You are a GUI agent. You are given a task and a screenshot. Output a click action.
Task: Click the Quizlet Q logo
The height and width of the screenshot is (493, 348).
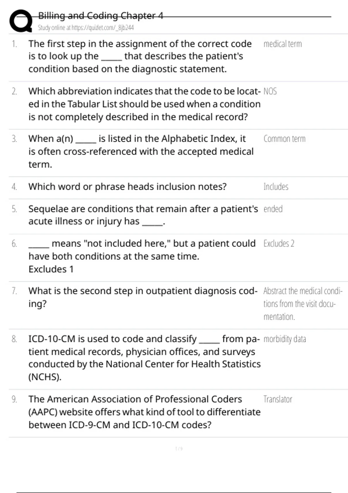21,21
